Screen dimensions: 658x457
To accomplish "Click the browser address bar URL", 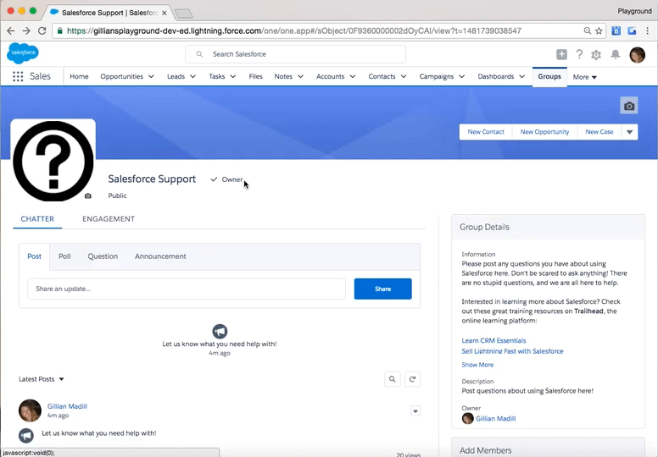I will click(x=293, y=31).
